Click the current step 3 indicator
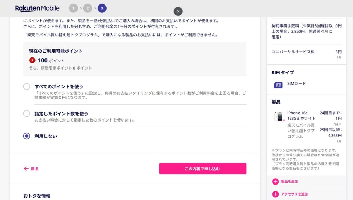Image resolution: width=353 pixels, height=200 pixels. point(102,8)
